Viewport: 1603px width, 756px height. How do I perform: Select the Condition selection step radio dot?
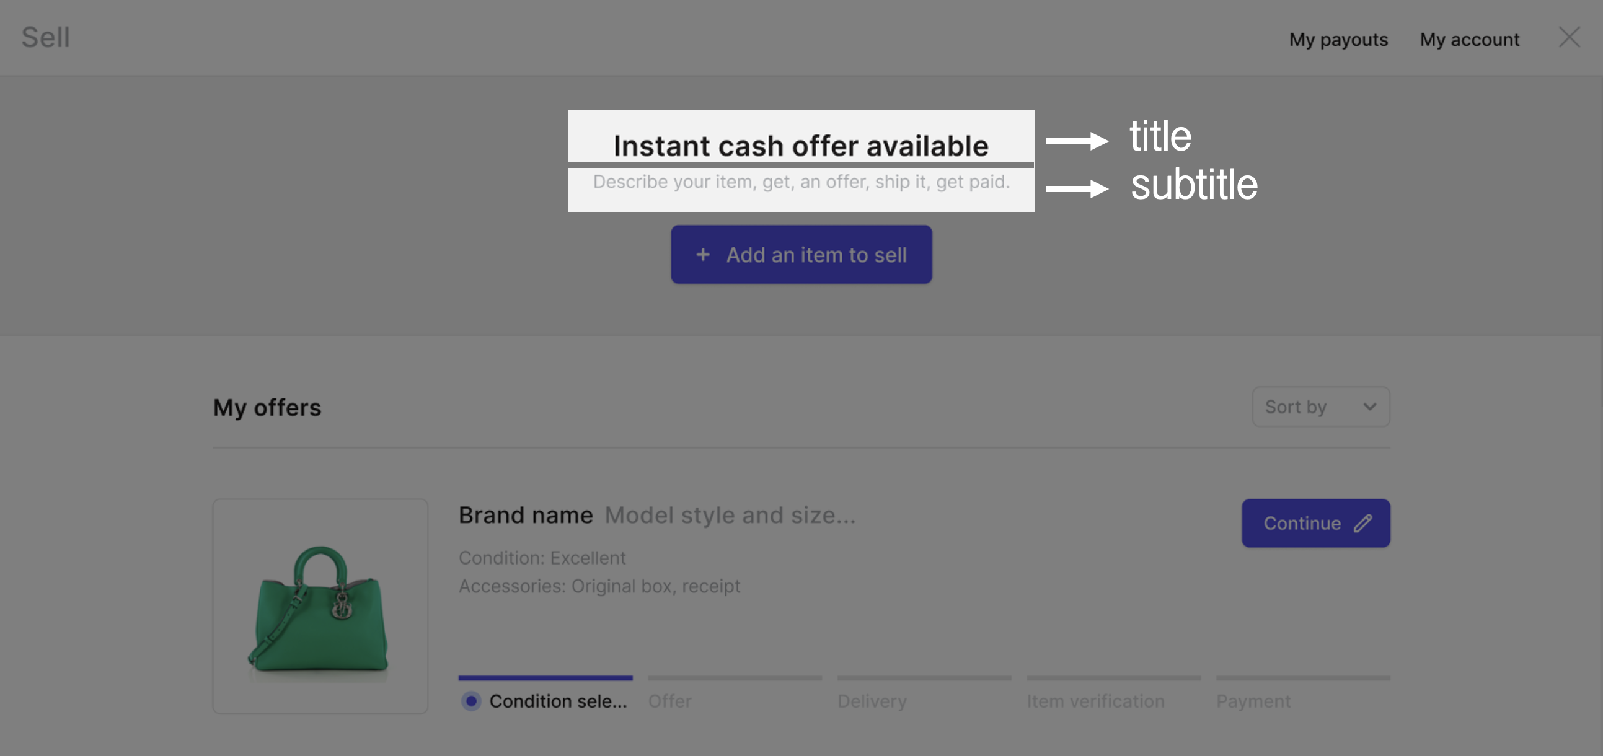point(471,701)
